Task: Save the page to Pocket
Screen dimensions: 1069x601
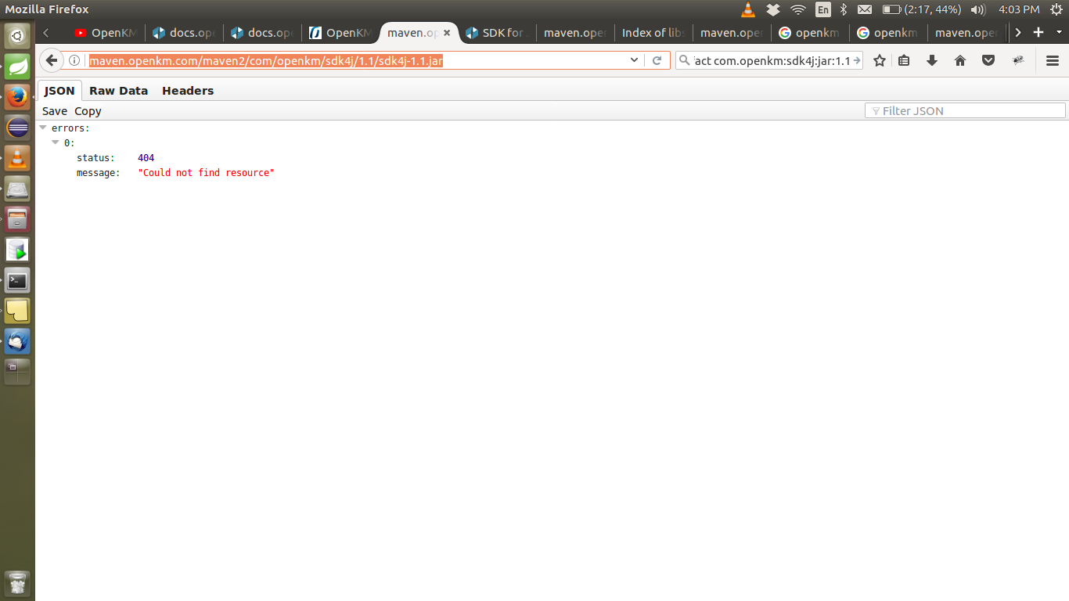Action: (988, 59)
